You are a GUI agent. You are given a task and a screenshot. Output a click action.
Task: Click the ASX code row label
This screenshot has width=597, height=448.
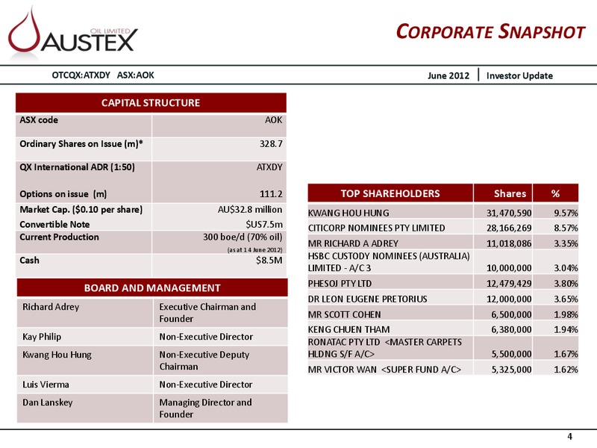39,120
